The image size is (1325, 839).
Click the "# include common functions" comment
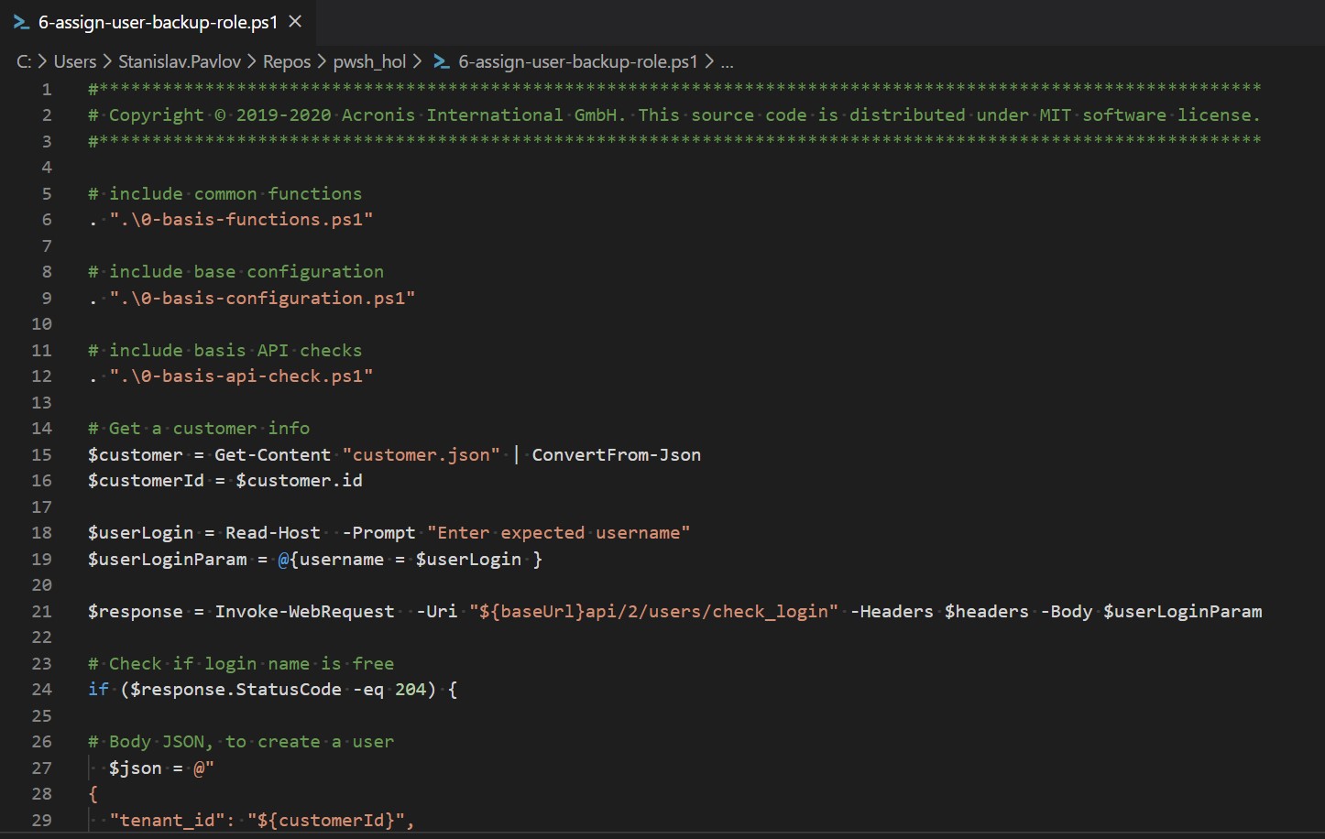click(224, 193)
